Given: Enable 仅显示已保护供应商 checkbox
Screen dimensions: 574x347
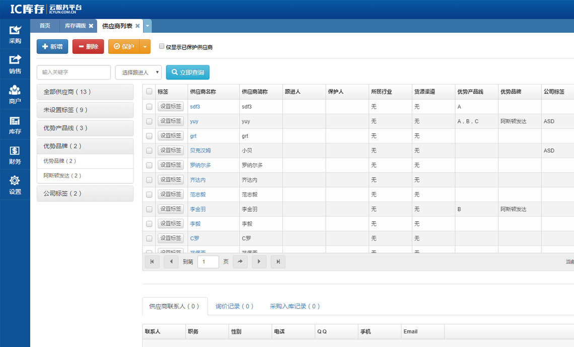Looking at the screenshot, I should pos(162,46).
